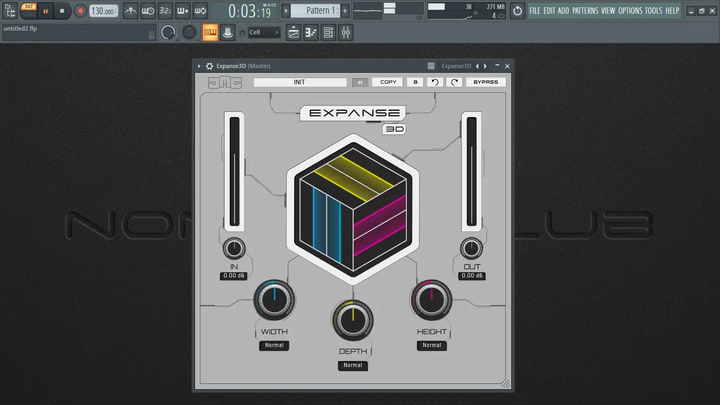This screenshot has width=720, height=405.
Task: Enable loop recording in the toolbar
Action: point(200,11)
